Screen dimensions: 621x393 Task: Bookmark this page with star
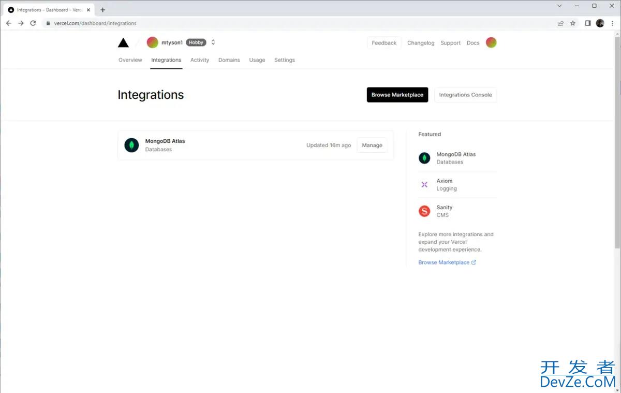(x=573, y=23)
